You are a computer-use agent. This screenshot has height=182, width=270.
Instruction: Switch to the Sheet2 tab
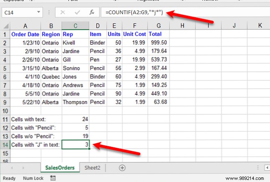(92, 167)
